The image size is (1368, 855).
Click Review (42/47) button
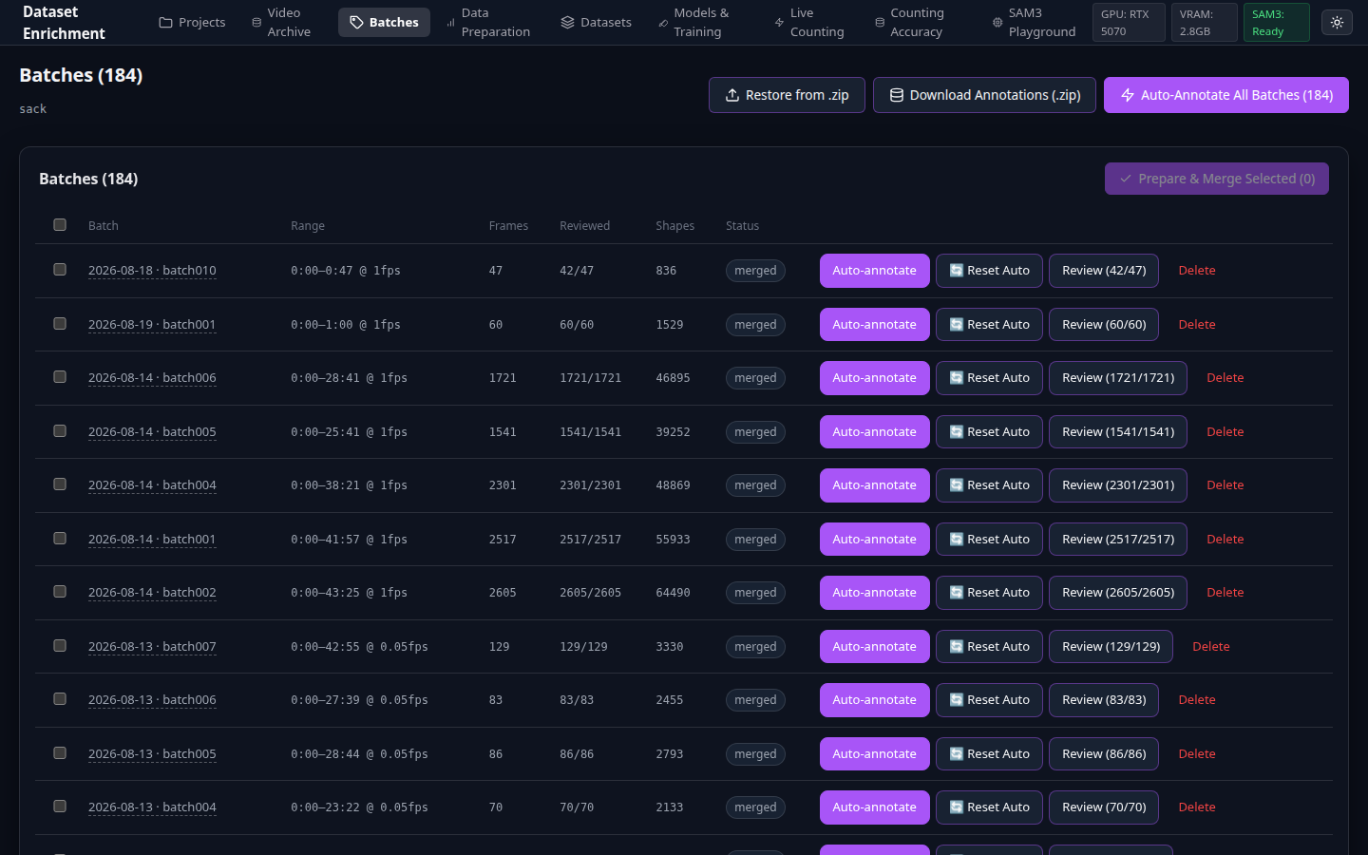(x=1104, y=271)
